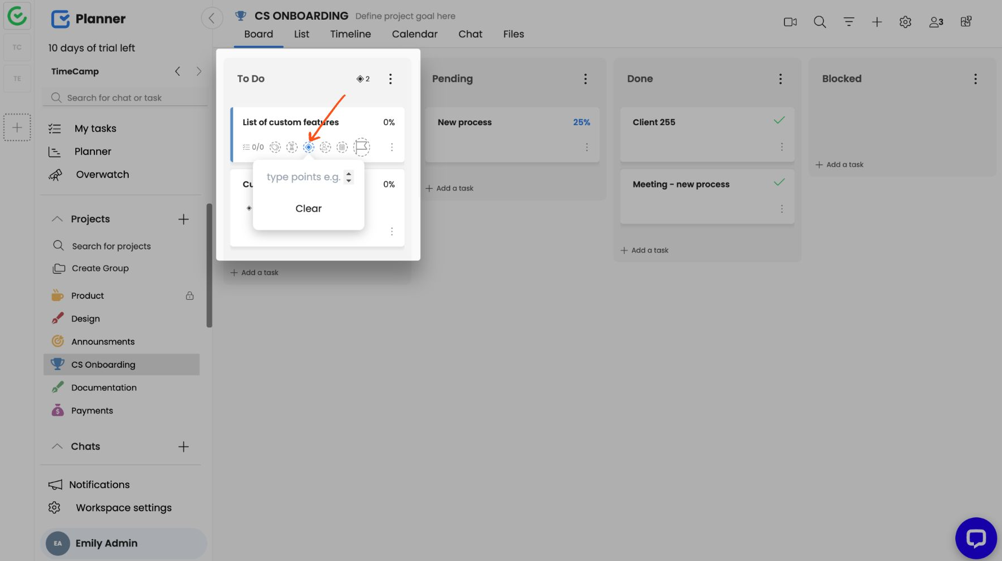The image size is (1002, 561).
Task: Click Add a task under Pending
Action: click(450, 188)
